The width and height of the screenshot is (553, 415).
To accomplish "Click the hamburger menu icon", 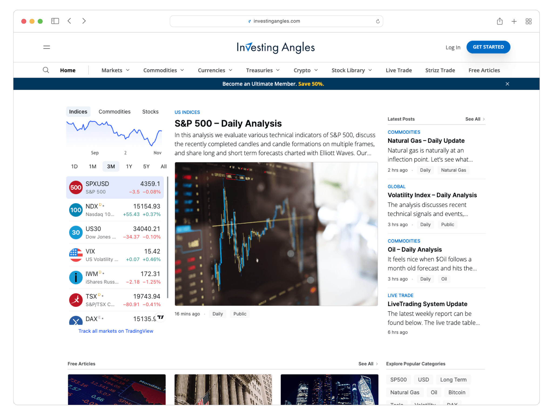I will [x=47, y=47].
